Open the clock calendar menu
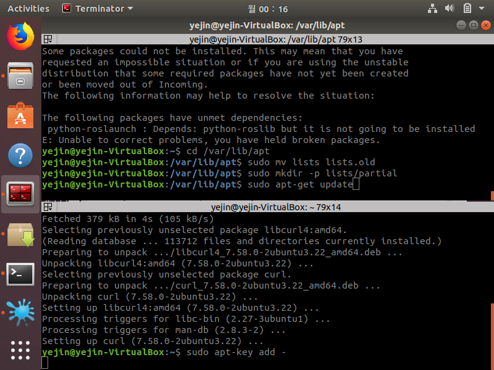494x370 pixels. pos(268,9)
